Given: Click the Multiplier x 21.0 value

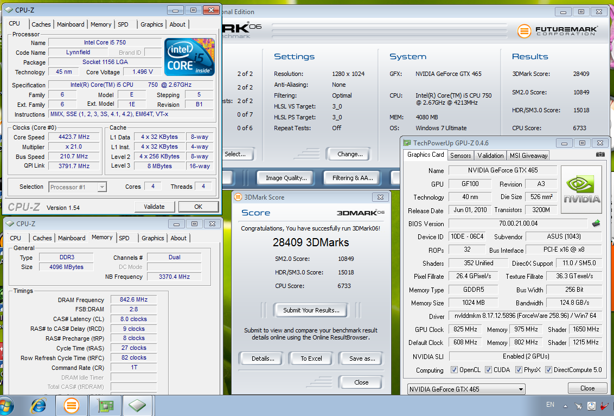Looking at the screenshot, I should click(74, 146).
